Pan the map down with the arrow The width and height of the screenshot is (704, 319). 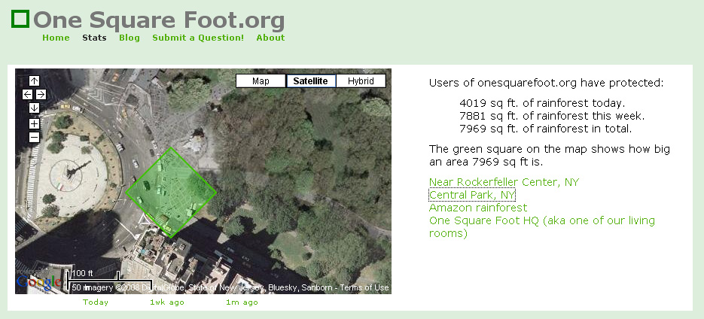[34, 108]
